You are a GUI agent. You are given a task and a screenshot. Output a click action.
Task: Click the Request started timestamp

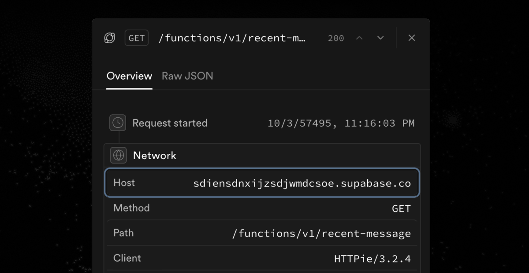(x=341, y=123)
